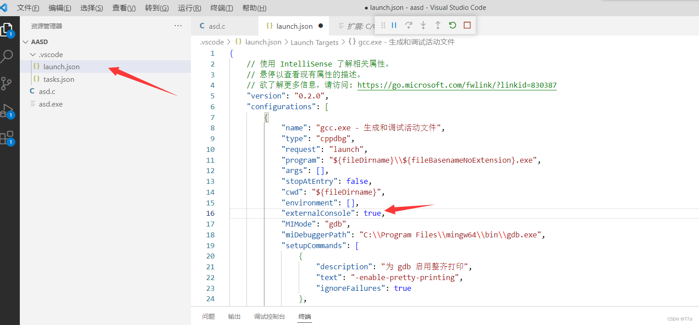Open the Run and Debug activity bar icon
The height and width of the screenshot is (325, 699).
[7, 111]
